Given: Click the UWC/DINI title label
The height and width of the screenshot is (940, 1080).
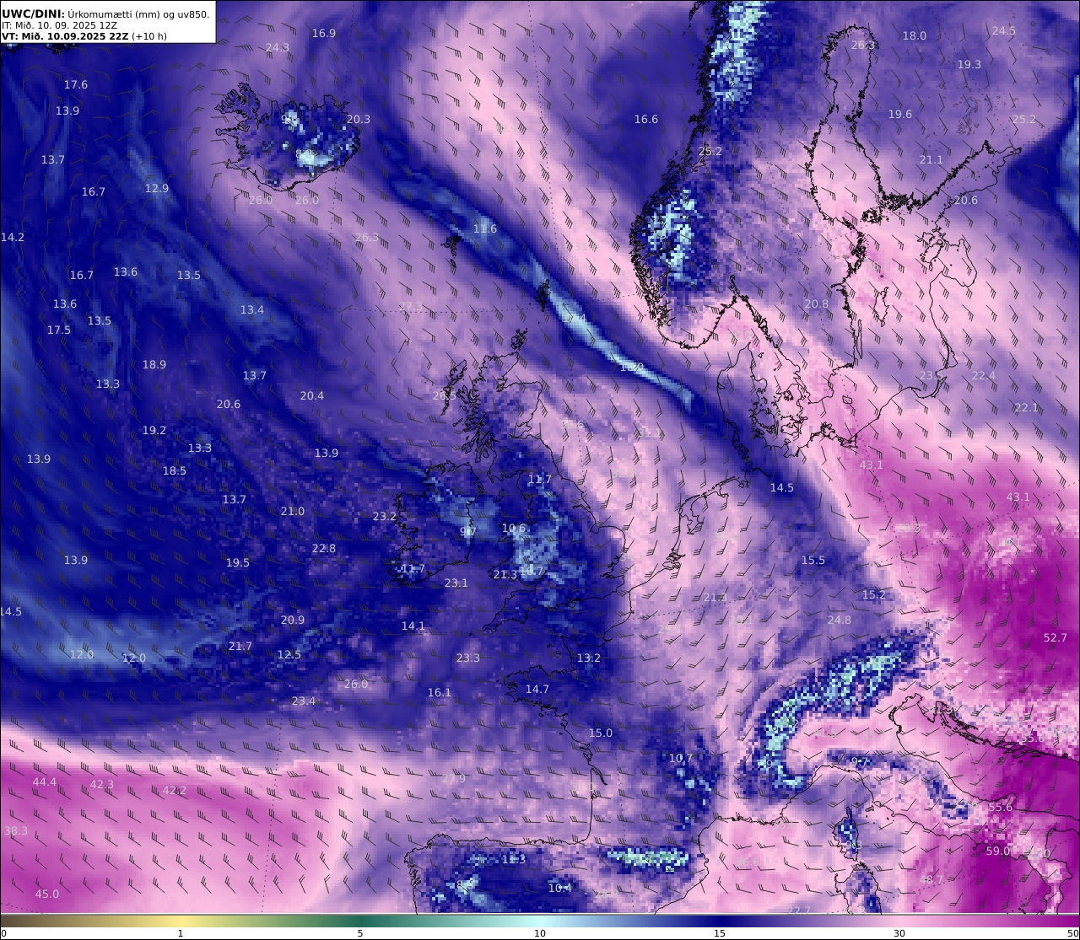Looking at the screenshot, I should coord(33,13).
